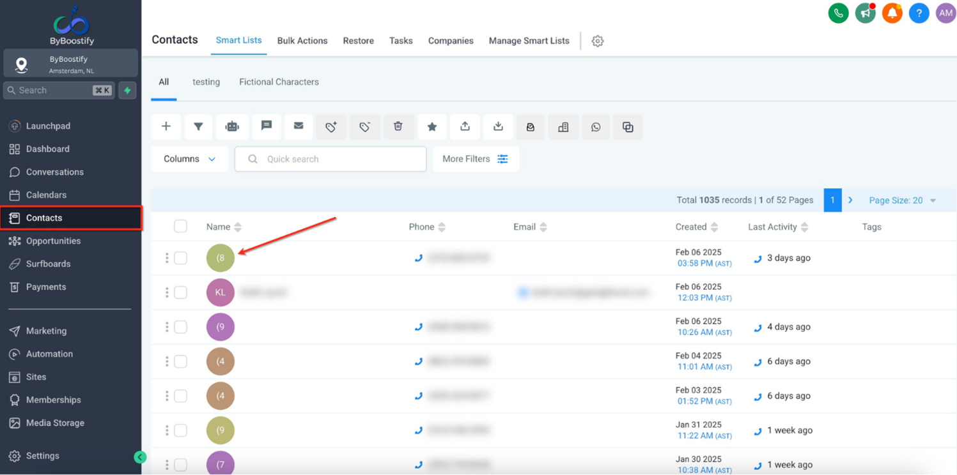Screen dimensions: 957x475
Task: Switch to the Bulk Actions tab
Action: (x=302, y=40)
